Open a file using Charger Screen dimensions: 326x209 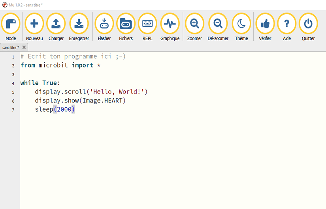pyautogui.click(x=56, y=24)
